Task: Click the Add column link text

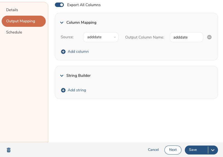Action: tap(78, 52)
